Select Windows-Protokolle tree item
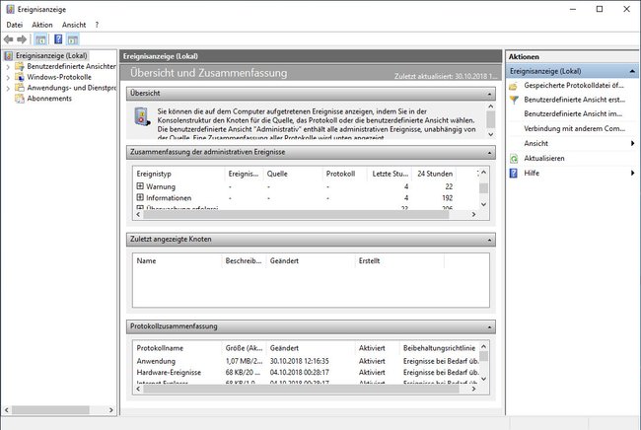 click(x=59, y=77)
